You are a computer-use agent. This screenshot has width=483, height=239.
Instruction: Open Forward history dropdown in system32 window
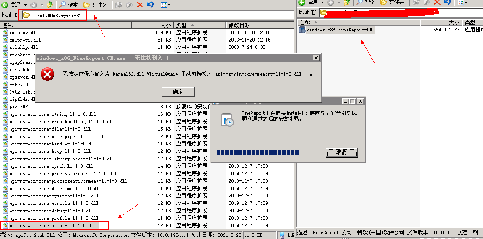click(42, 5)
